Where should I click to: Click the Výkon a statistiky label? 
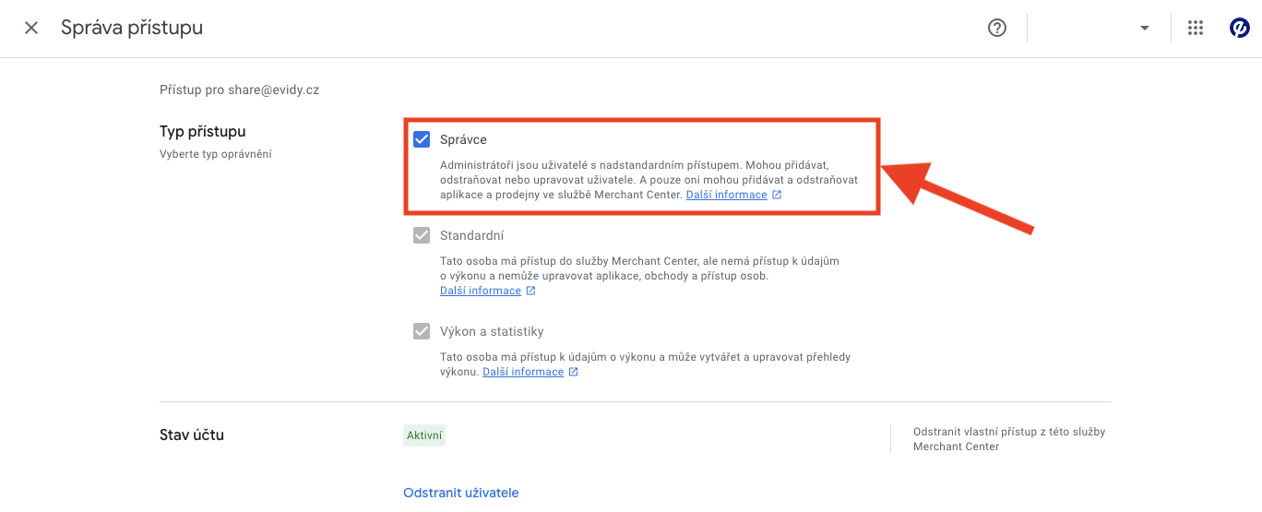[492, 331]
